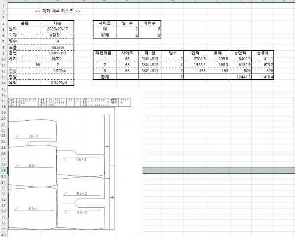Image resolution: width=295 pixels, height=237 pixels.
Task: Select the '총면적' header cell
Action: 243,53
